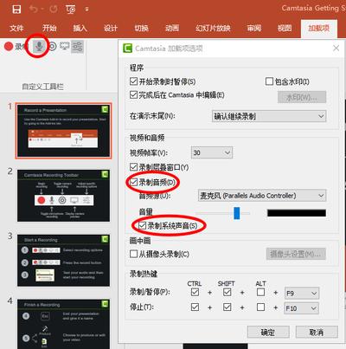
Task: Toggle 开始录制时暂停 checkbox
Action: (x=133, y=81)
